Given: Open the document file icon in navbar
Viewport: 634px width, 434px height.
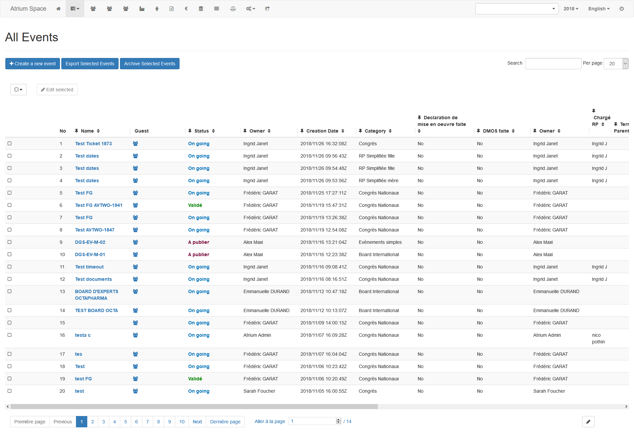Looking at the screenshot, I should (172, 9).
